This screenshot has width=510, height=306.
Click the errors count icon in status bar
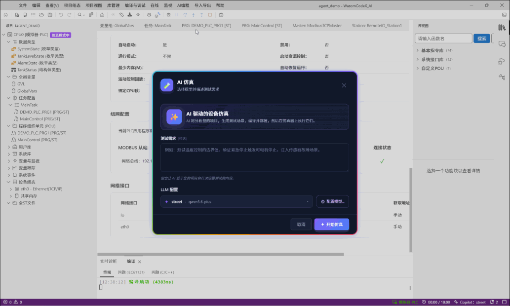click(5, 302)
